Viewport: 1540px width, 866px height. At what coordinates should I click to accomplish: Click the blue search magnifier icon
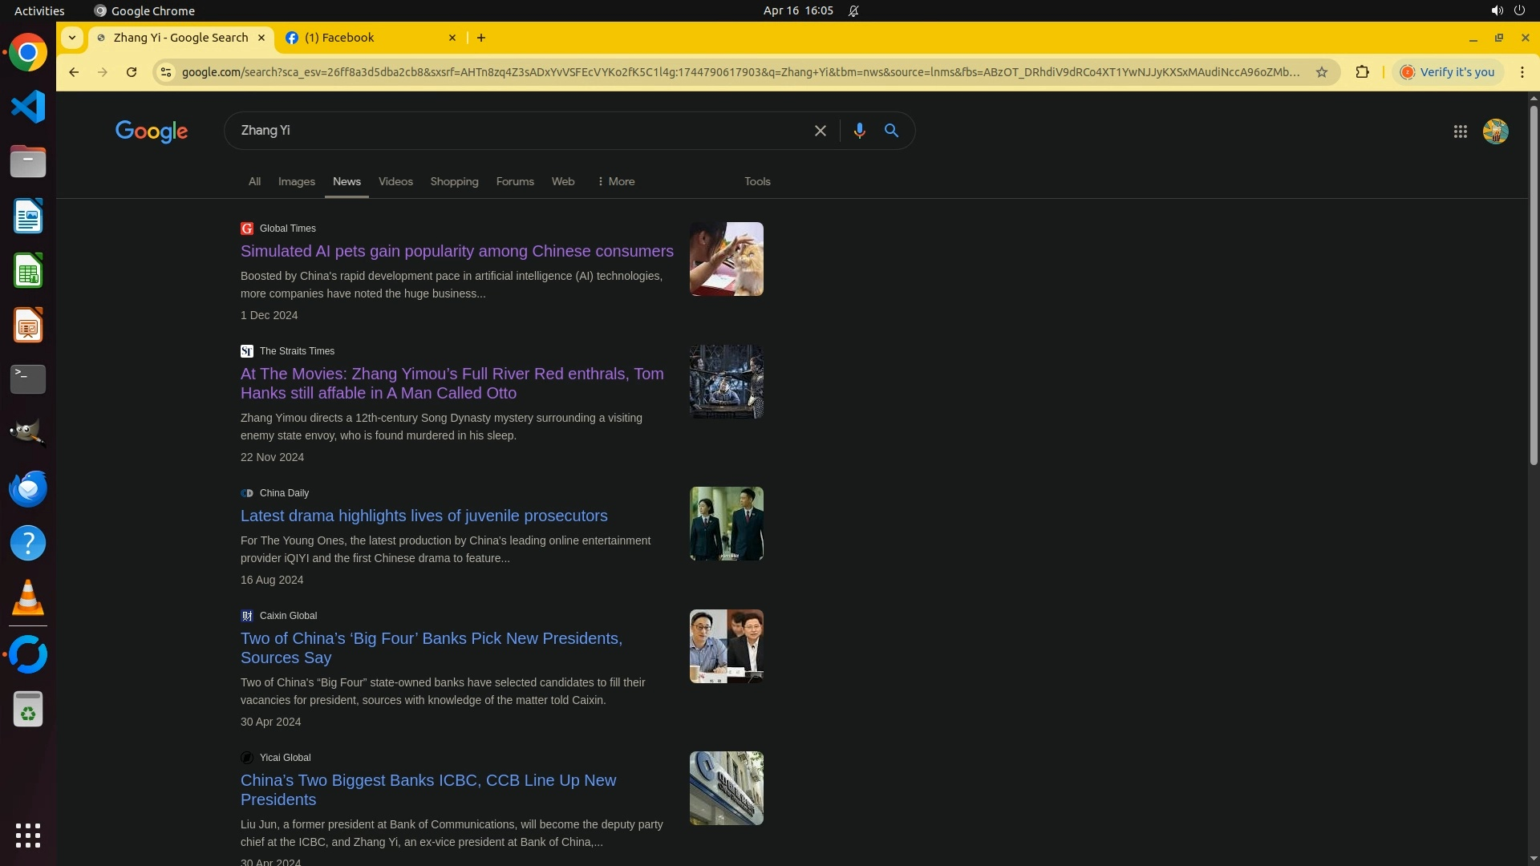891,131
